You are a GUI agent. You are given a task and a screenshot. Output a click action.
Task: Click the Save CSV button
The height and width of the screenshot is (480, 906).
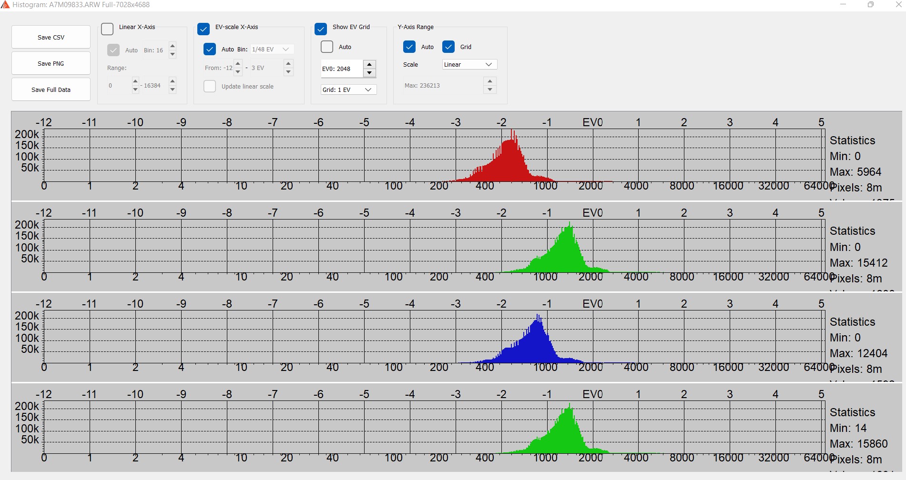click(x=51, y=37)
